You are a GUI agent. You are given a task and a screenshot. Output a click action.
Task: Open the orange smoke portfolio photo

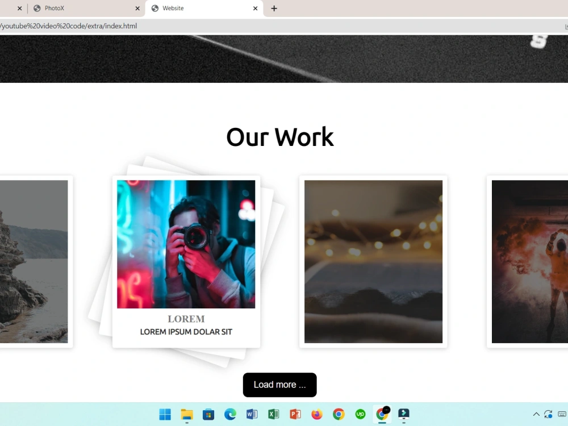click(x=529, y=261)
